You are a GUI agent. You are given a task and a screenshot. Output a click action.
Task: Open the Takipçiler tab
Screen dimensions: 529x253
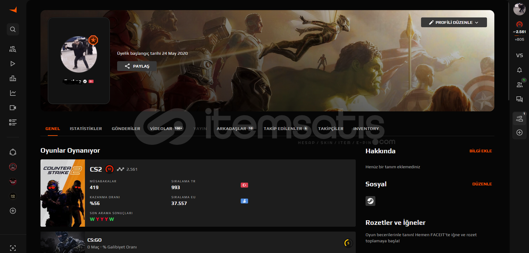pos(331,128)
